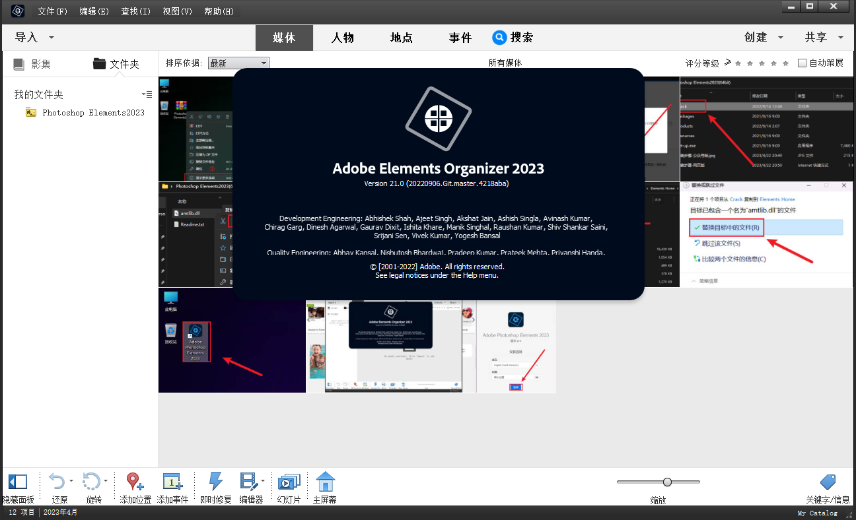Open the 排序依据 最新 dropdown
856x520 pixels.
(238, 63)
